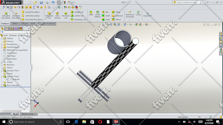Open the Hole Wizard
The height and width of the screenshot is (125, 223).
point(57,15)
